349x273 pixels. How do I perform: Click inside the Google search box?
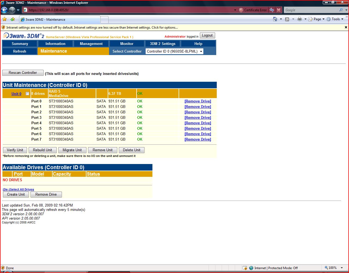click(311, 10)
